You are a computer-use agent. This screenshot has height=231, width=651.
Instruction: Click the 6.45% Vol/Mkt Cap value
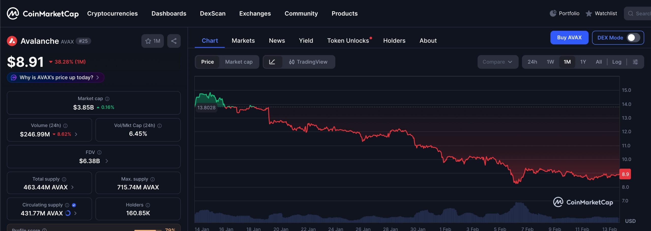coord(138,134)
